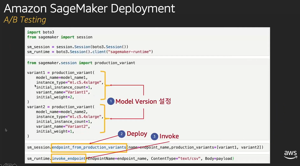Click the variant_name="Variant1" line
This screenshot has height=166, width=300.
(63, 92)
